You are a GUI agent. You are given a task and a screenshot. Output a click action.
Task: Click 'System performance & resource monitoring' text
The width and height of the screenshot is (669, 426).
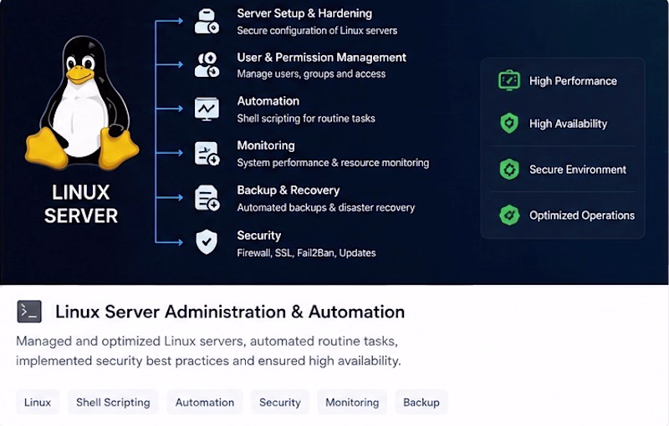333,163
